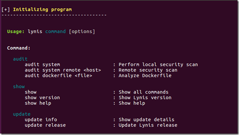Click the 'Initializing program' heading text
This screenshot has height=135, width=239.
point(42,10)
